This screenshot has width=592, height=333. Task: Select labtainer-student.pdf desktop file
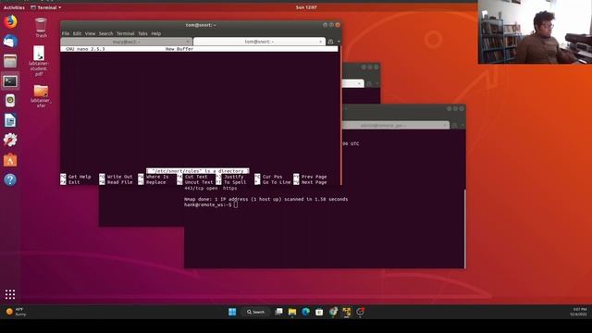coord(39,61)
